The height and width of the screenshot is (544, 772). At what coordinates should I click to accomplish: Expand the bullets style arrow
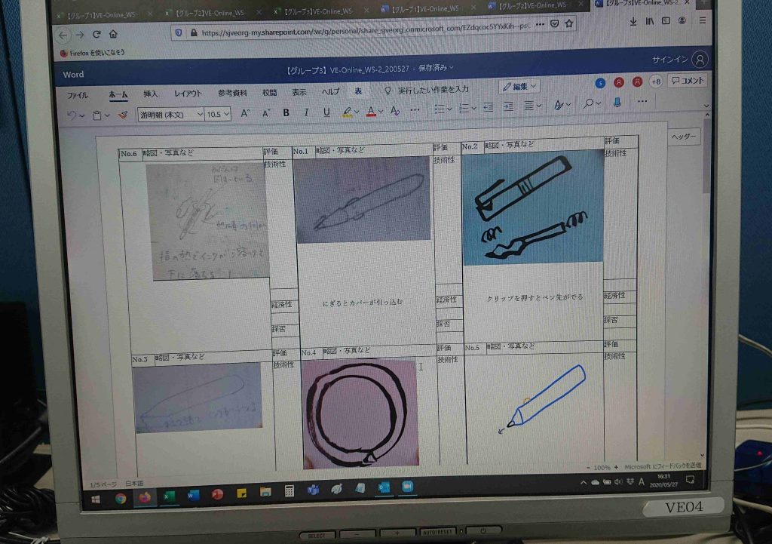click(x=449, y=109)
